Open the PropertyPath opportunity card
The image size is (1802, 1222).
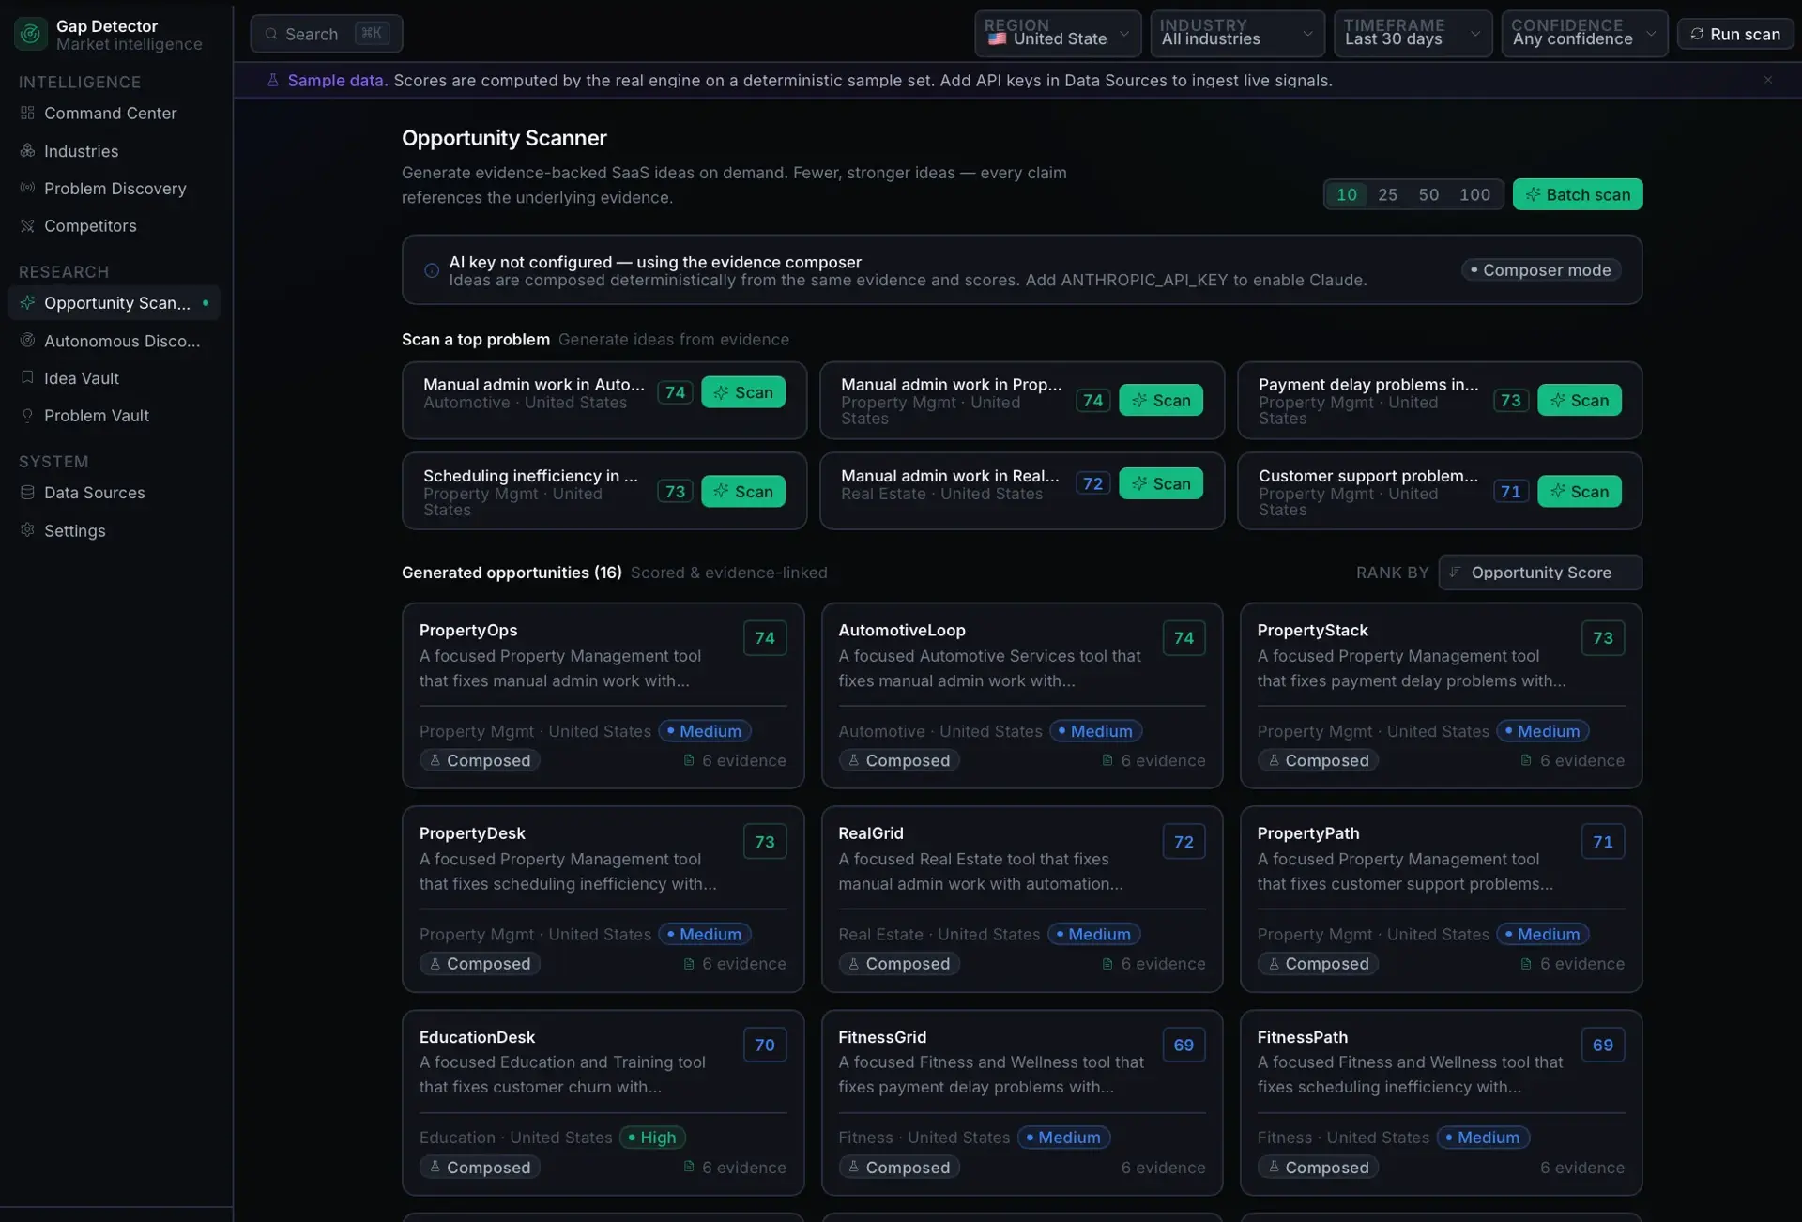coord(1441,898)
